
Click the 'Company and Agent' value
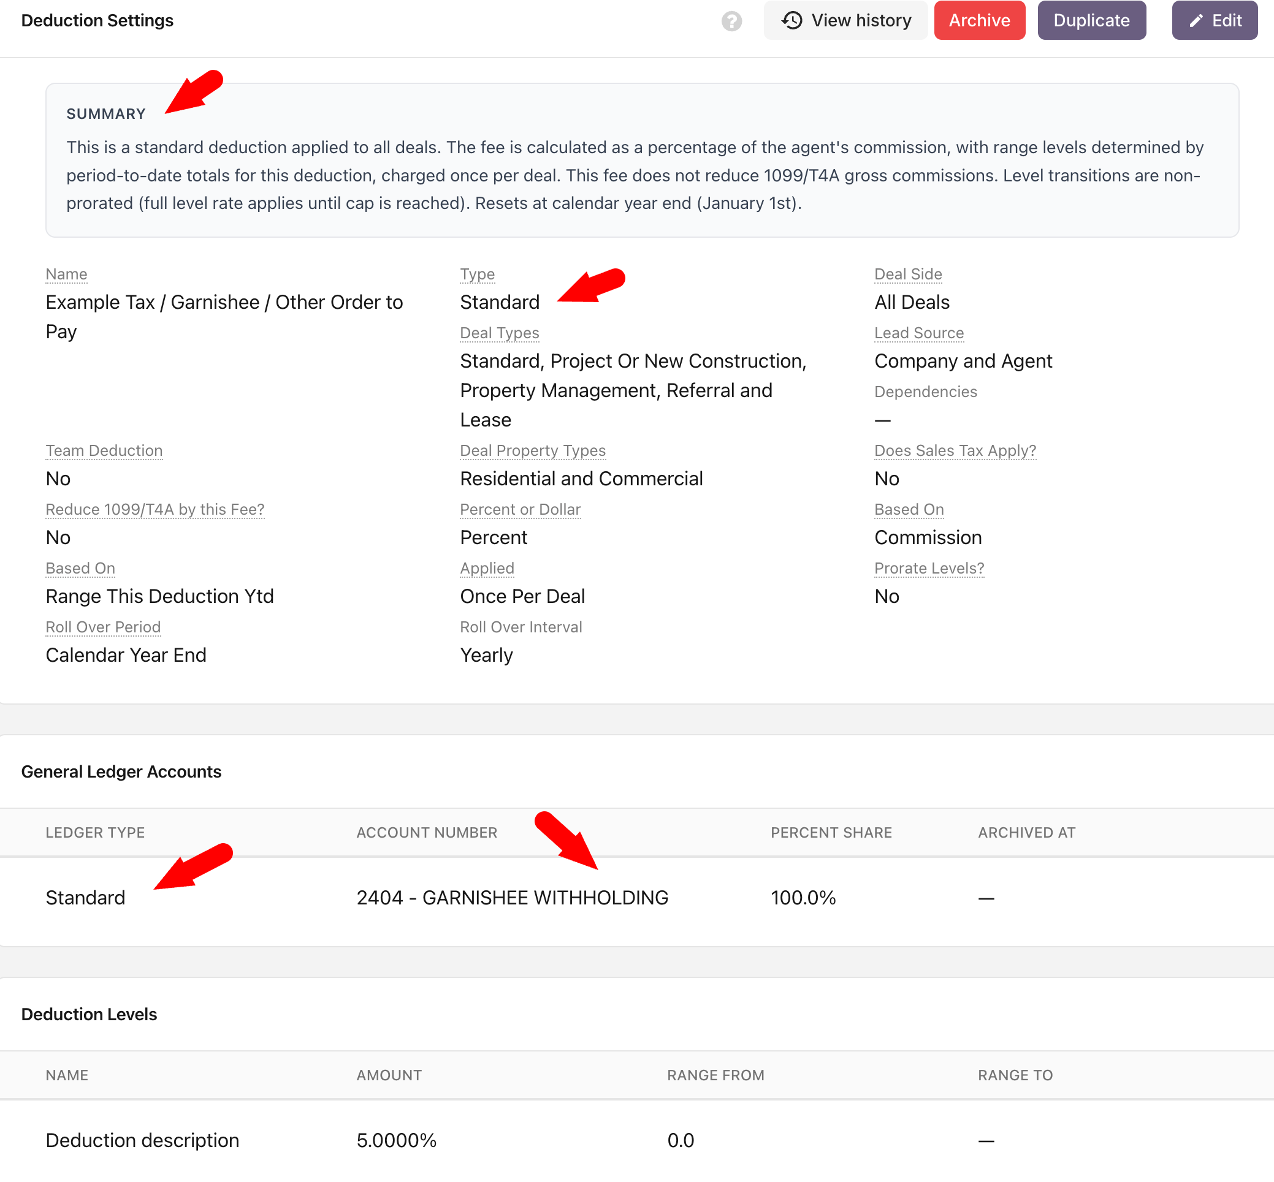tap(963, 361)
